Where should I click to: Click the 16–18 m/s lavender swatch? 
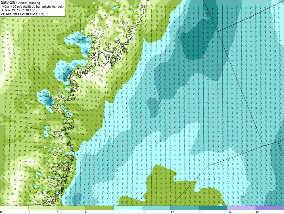(241, 208)
